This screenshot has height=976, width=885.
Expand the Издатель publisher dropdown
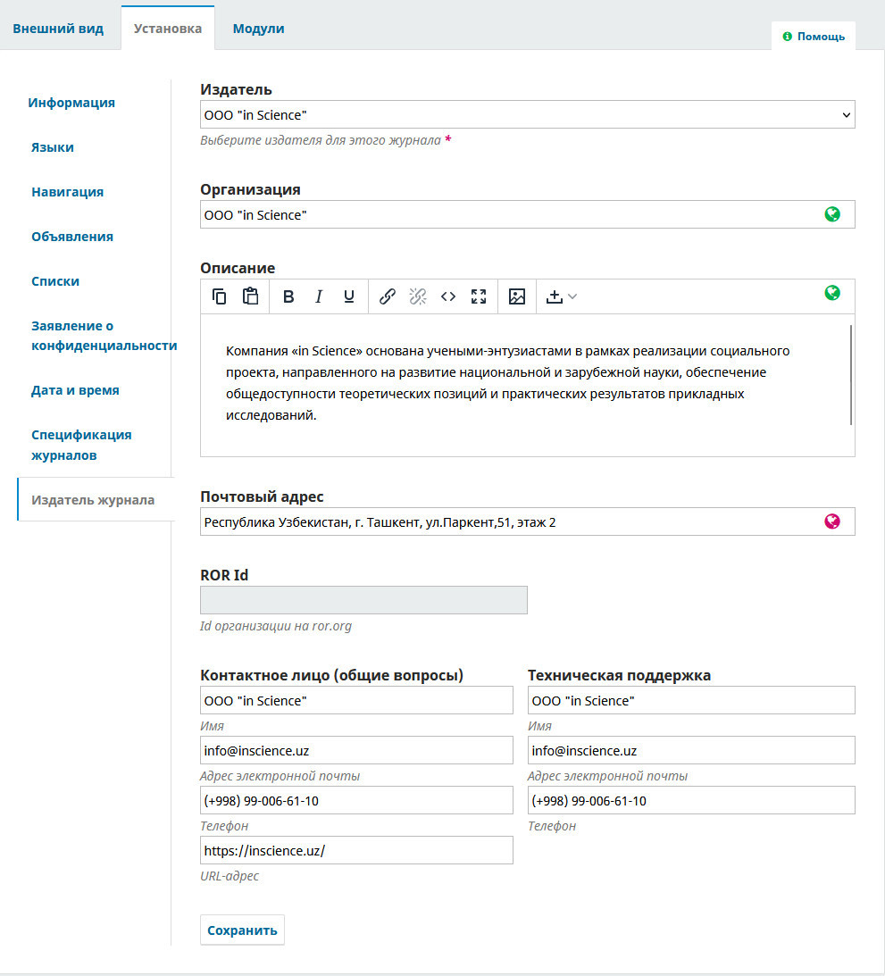tap(527, 115)
